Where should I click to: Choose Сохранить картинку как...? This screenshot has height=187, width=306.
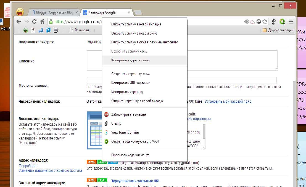coord(144,74)
